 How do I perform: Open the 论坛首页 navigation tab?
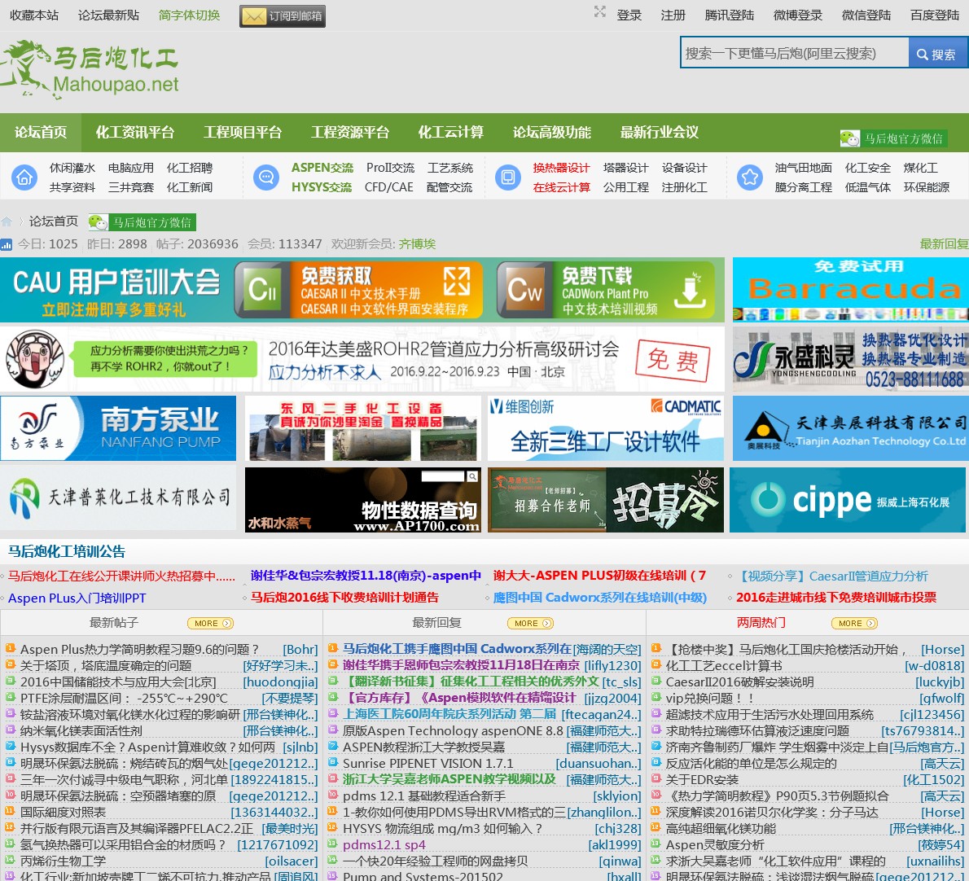coord(41,132)
